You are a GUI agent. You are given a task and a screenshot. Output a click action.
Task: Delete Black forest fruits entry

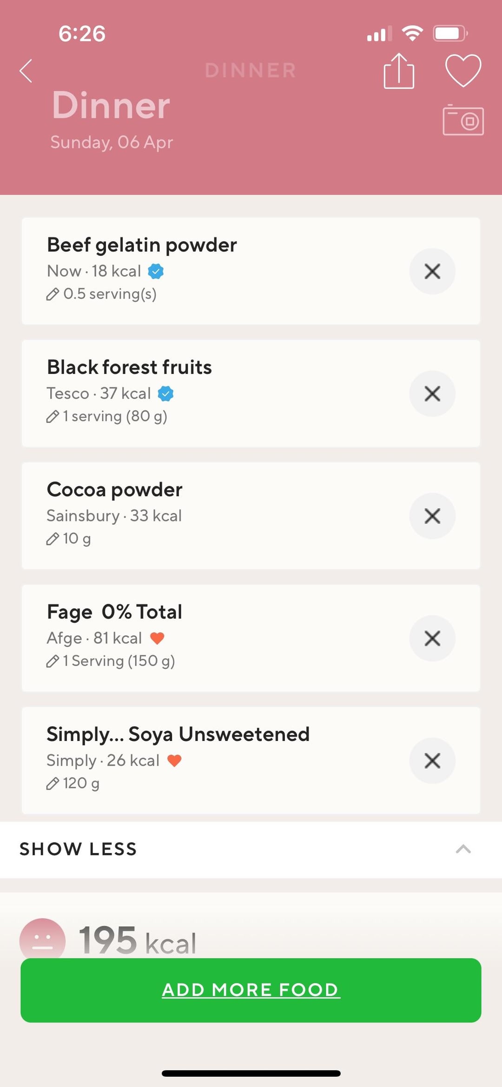tap(432, 394)
